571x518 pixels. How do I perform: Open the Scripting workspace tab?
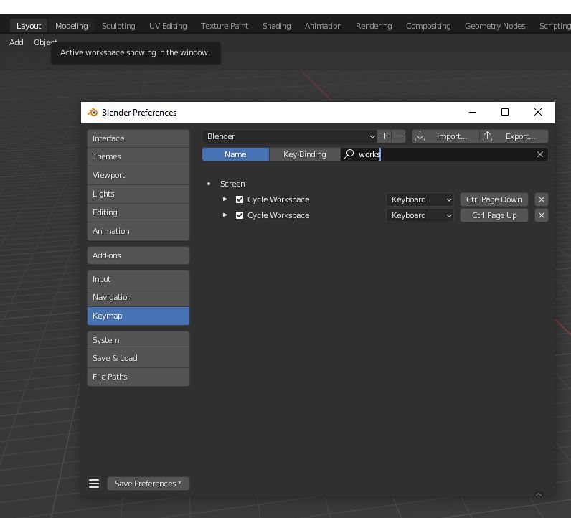pyautogui.click(x=554, y=26)
